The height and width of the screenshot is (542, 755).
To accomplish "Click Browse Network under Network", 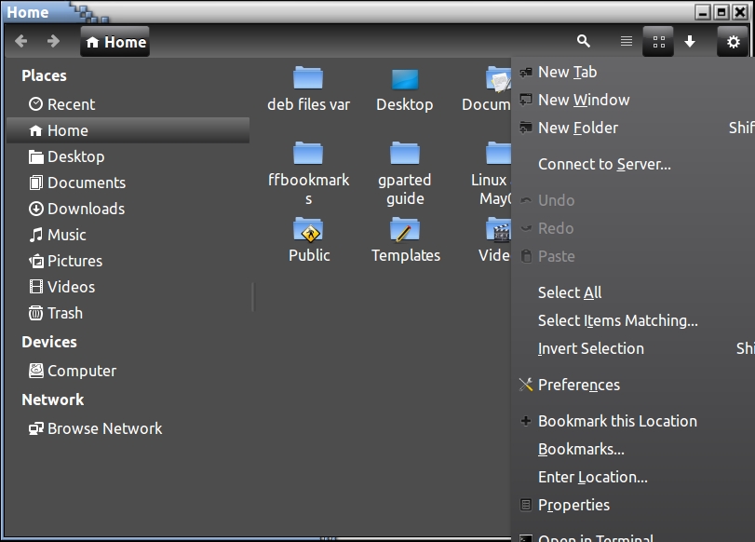I will [x=104, y=428].
